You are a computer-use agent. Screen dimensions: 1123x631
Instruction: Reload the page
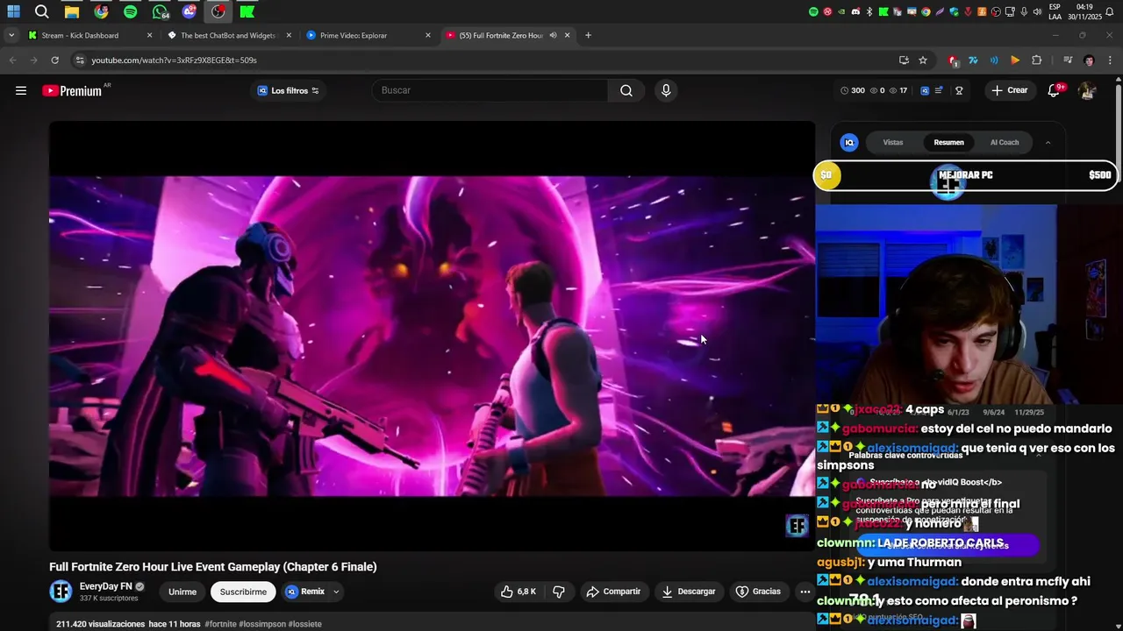(x=54, y=60)
